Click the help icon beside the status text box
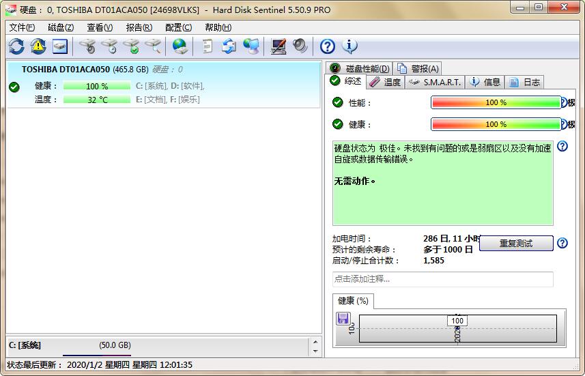 [562, 146]
